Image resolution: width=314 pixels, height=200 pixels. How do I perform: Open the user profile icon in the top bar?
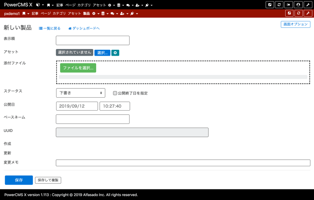coord(298,5)
